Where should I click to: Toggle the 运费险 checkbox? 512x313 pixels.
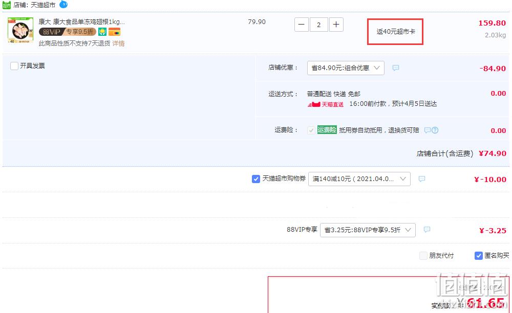point(311,130)
